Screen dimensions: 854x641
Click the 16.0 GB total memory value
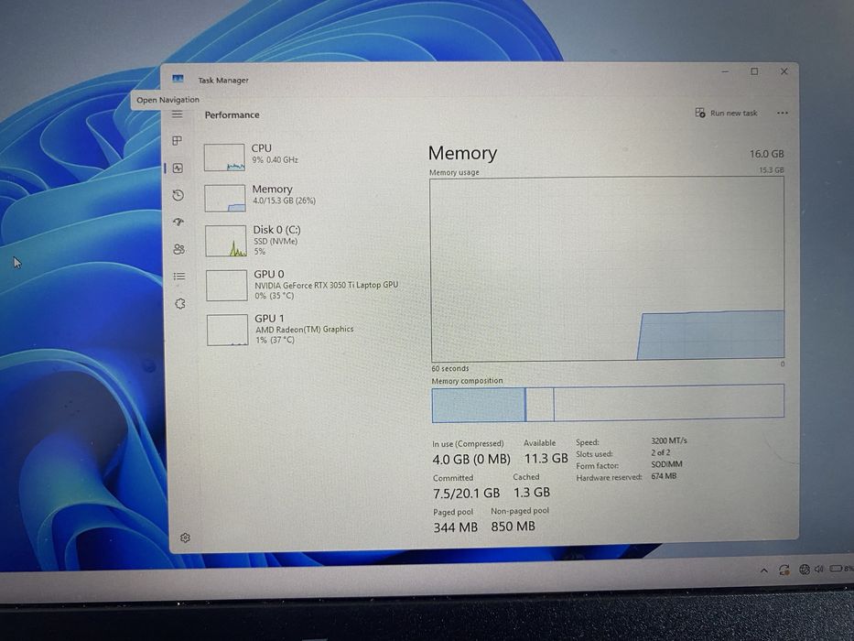[766, 154]
